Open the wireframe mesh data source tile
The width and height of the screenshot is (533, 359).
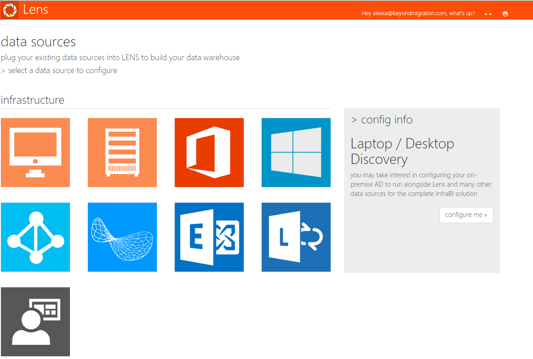123,237
